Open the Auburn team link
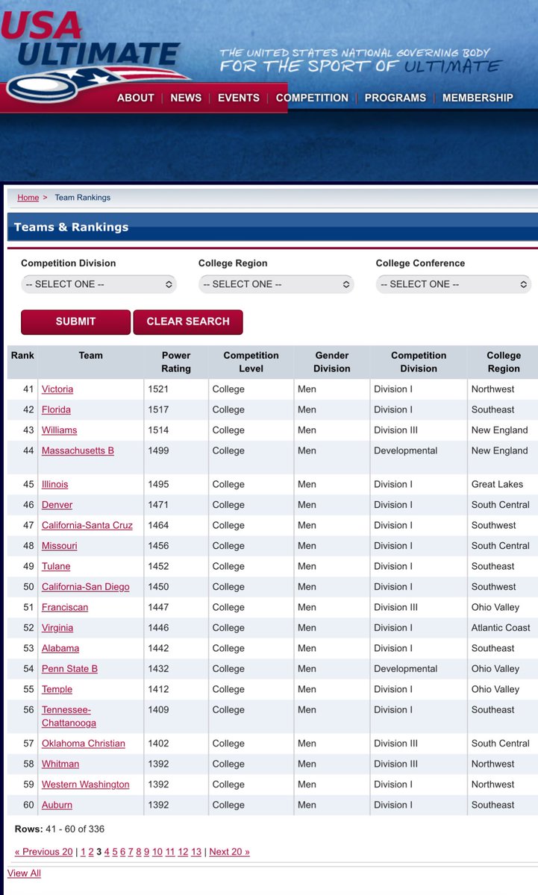 (x=57, y=805)
